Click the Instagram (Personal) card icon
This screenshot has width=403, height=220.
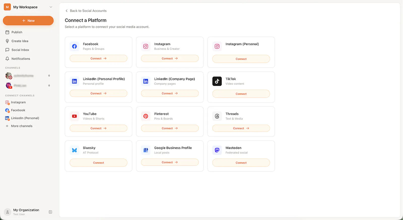point(217,46)
